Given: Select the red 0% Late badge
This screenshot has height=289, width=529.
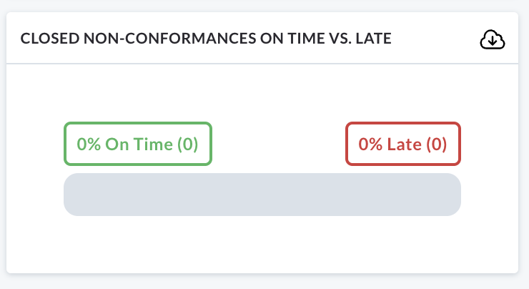Looking at the screenshot, I should click(402, 144).
